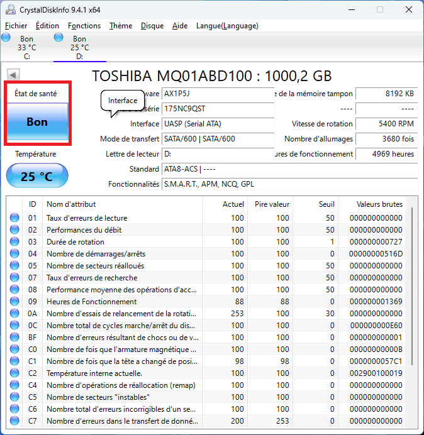Select the Durée de rotation row
Viewport: 424px width, 435px height.
[206, 241]
